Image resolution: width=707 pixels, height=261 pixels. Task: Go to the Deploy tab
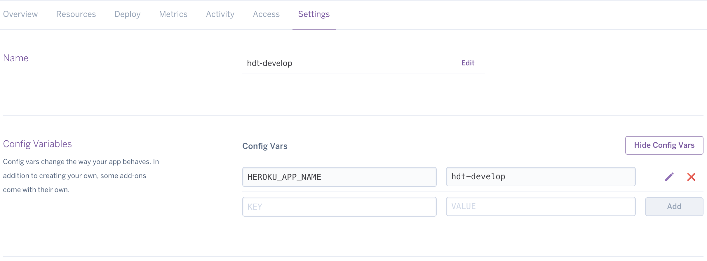pos(127,14)
